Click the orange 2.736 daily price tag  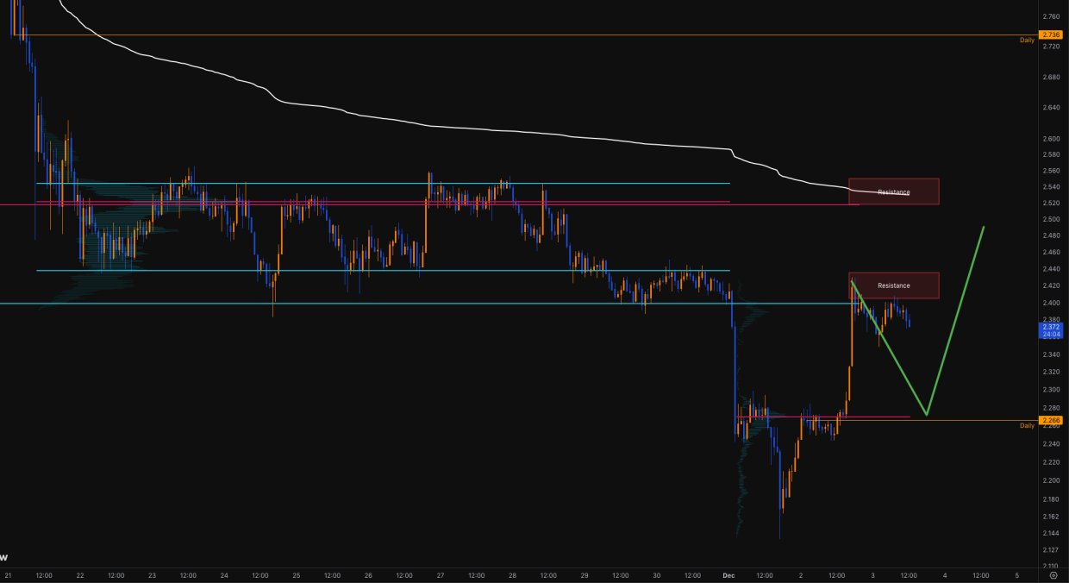coord(1052,34)
